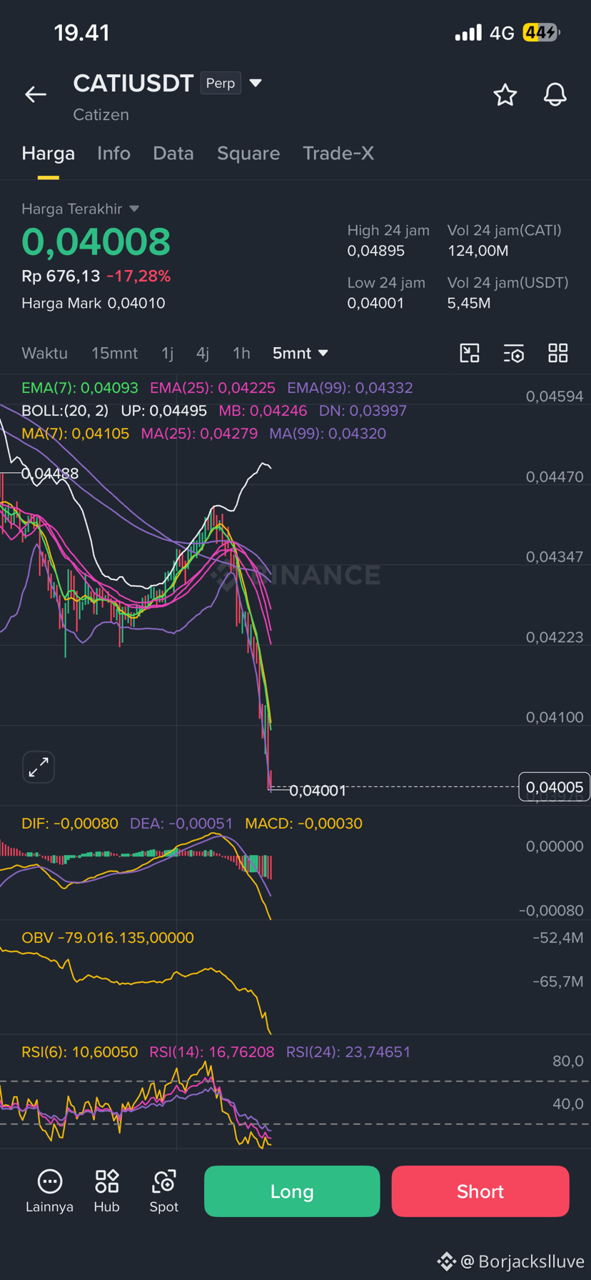The height and width of the screenshot is (1280, 591).
Task: Tap the Catizen subtitle
Action: click(101, 115)
